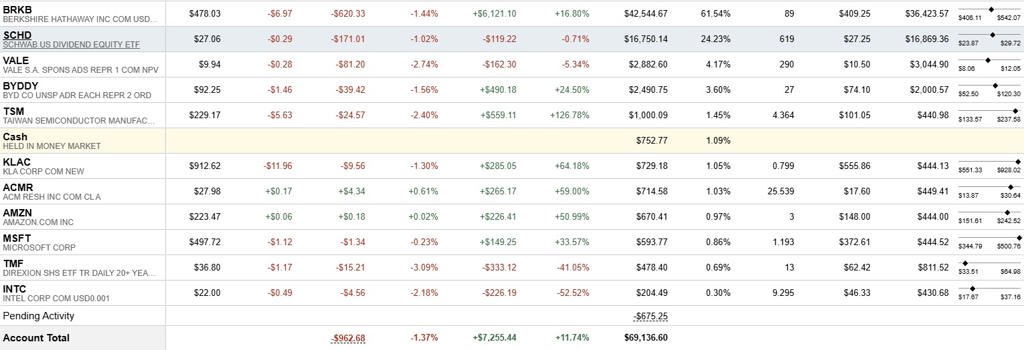Open the TSM ticker symbol
Image resolution: width=1024 pixels, height=350 pixels.
click(13, 111)
